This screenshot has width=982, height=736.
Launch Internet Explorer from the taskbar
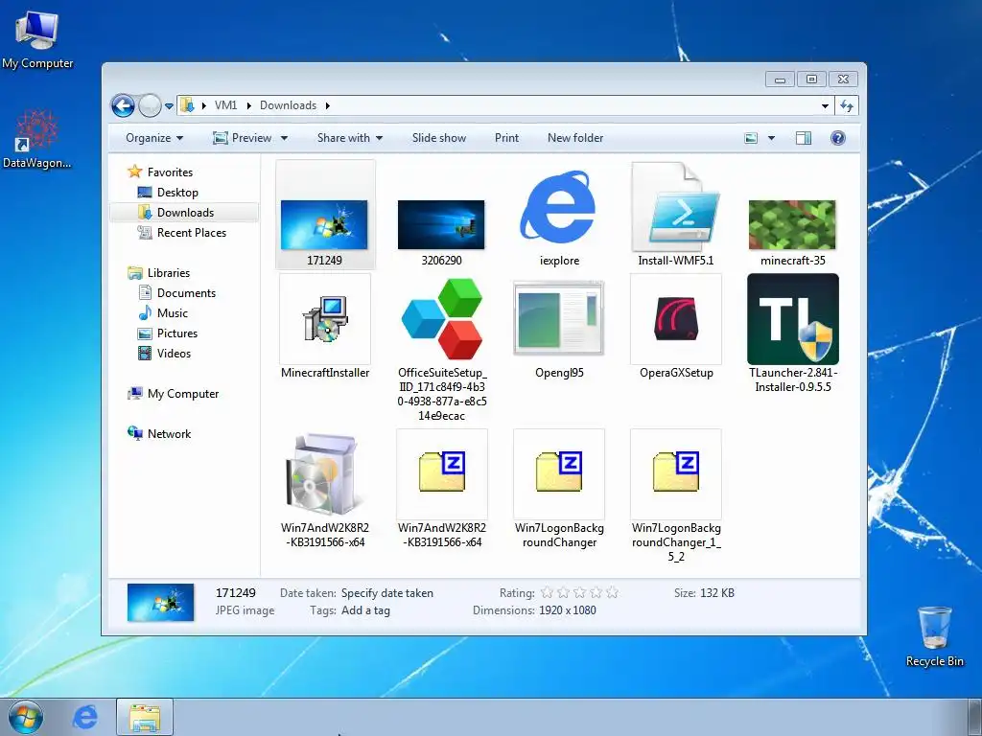84,717
